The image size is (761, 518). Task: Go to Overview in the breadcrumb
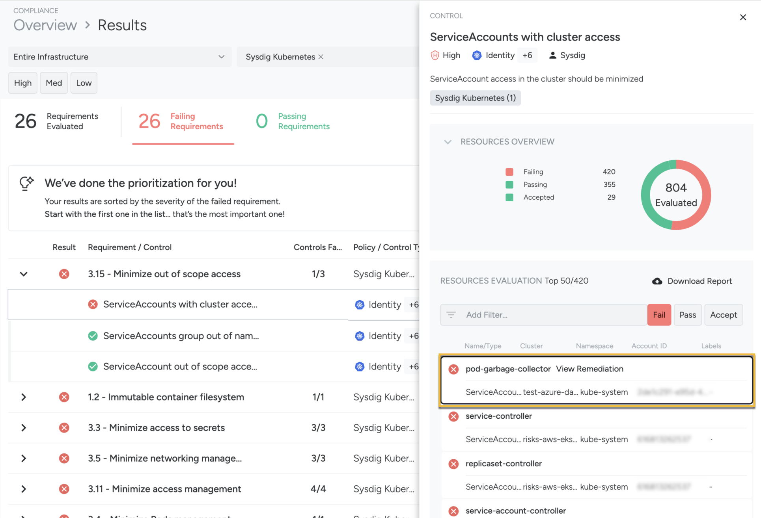45,25
